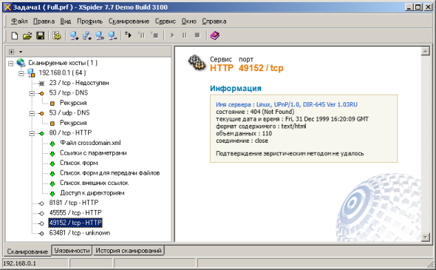
Task: Switch to the История сканирований tab
Action: coord(129,251)
